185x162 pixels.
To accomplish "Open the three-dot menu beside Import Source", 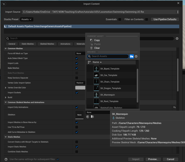I will pos(178,12).
